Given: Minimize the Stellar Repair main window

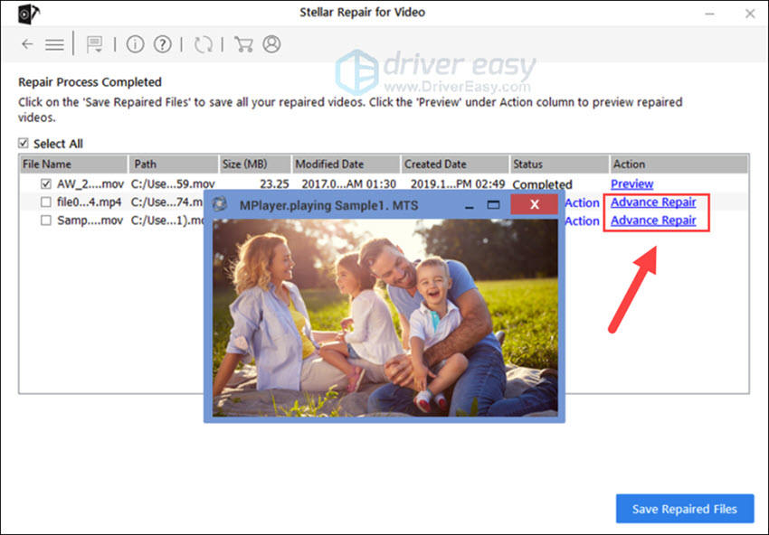Looking at the screenshot, I should pos(709,14).
